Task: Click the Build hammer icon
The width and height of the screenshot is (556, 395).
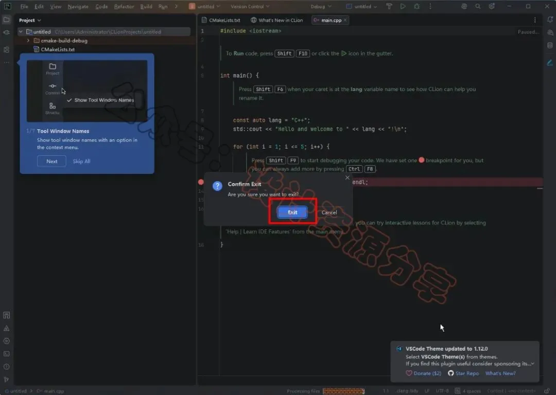Action: click(x=389, y=6)
